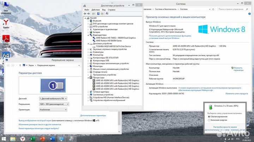Click Настройка яркости экрана link
This screenshot has height=142, width=254.
[226, 127]
